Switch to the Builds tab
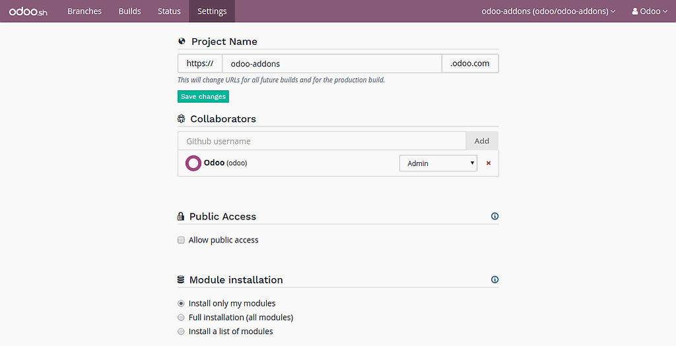Image resolution: width=676 pixels, height=346 pixels. 129,11
